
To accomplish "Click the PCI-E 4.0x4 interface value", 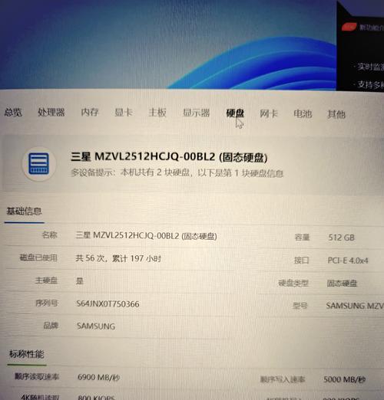I will coord(348,261).
